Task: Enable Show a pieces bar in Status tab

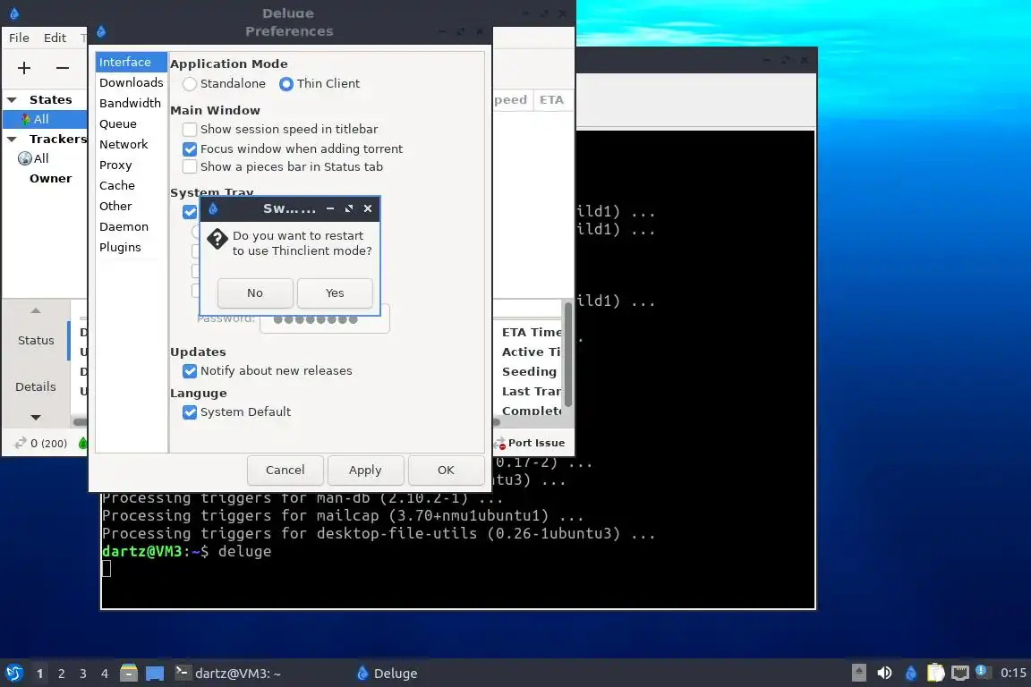Action: [190, 166]
